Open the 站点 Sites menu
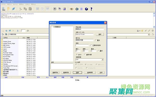The image size is (156, 97). click(15, 4)
